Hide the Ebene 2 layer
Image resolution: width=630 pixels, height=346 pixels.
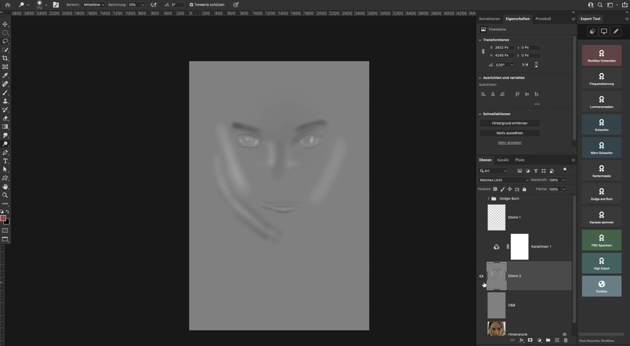point(481,276)
